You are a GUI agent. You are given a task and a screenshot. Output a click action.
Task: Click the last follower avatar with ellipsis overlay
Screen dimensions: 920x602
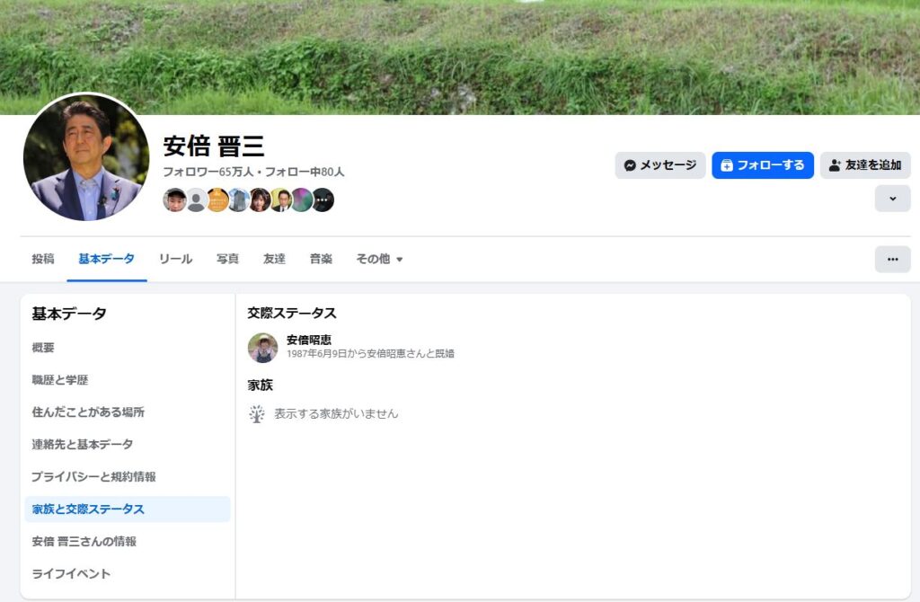pos(323,199)
